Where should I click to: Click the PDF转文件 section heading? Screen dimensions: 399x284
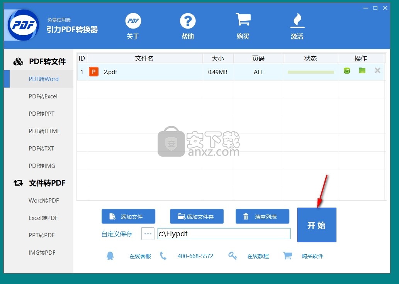(48, 61)
